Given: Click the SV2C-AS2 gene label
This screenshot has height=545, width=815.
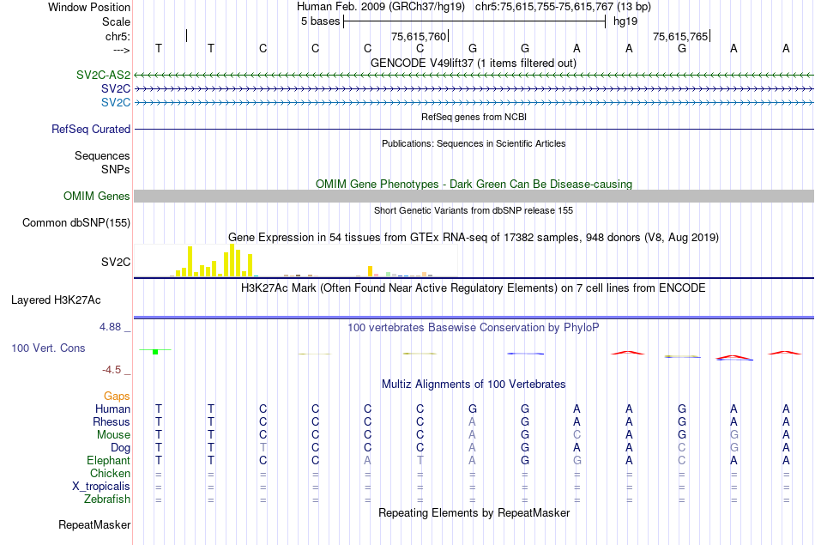Looking at the screenshot, I should 103,75.
